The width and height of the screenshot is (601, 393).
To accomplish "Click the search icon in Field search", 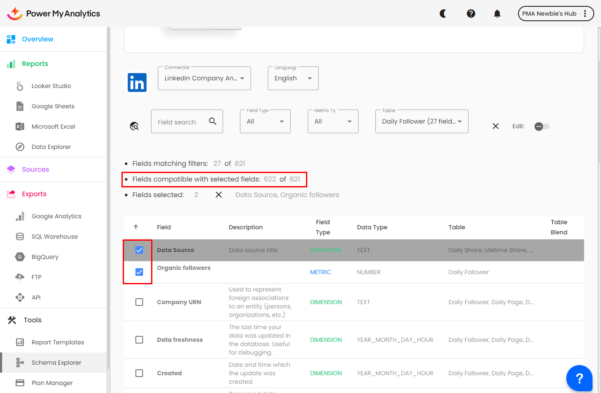I will tap(212, 121).
